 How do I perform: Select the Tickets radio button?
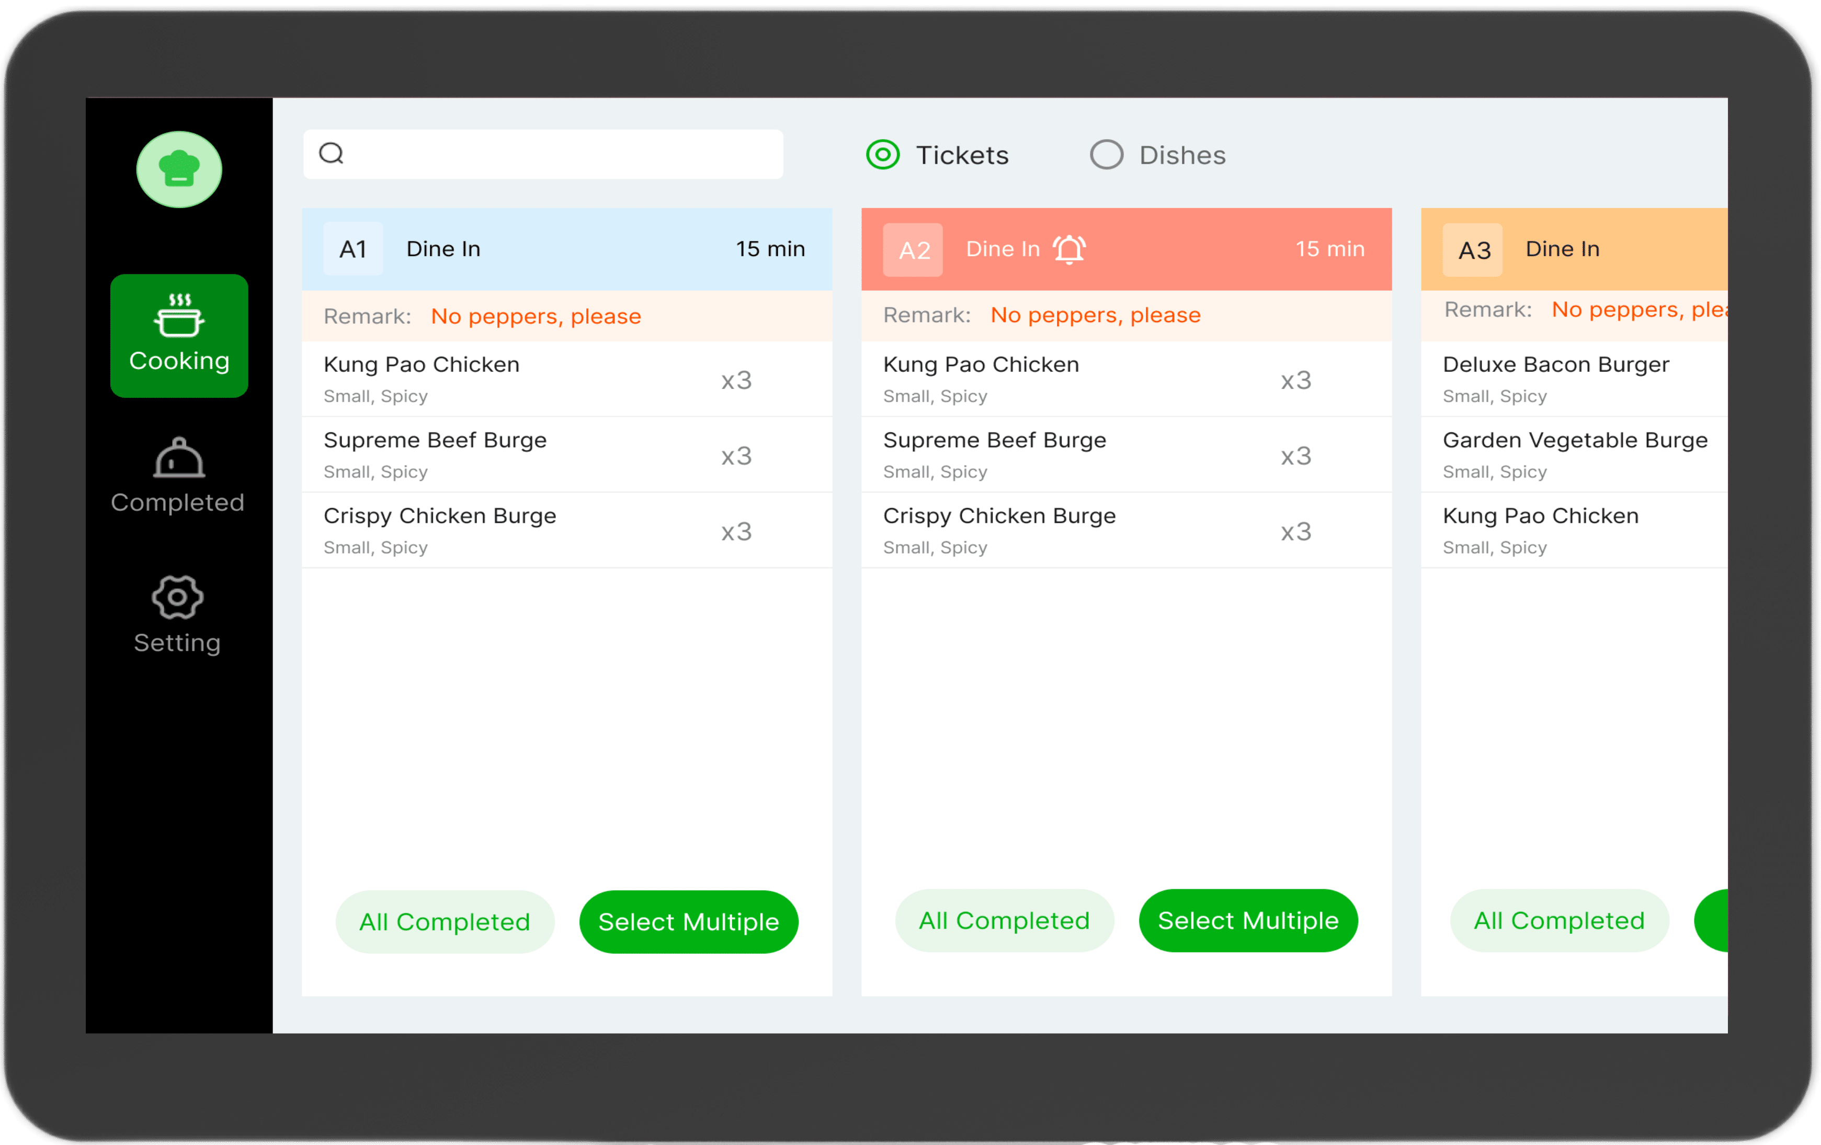point(882,155)
